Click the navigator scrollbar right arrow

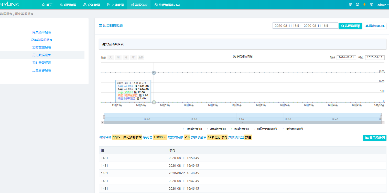pyautogui.click(x=383, y=123)
